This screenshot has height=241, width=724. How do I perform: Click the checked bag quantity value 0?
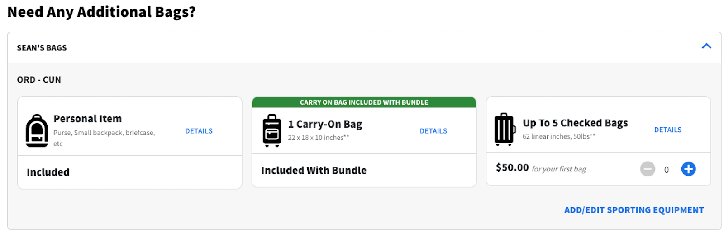tap(666, 170)
